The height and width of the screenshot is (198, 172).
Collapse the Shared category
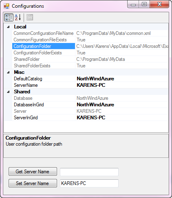point(8,92)
